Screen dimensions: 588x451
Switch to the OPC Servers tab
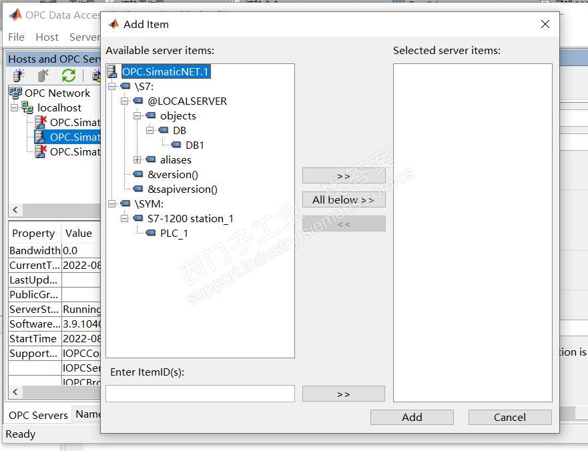pos(38,416)
